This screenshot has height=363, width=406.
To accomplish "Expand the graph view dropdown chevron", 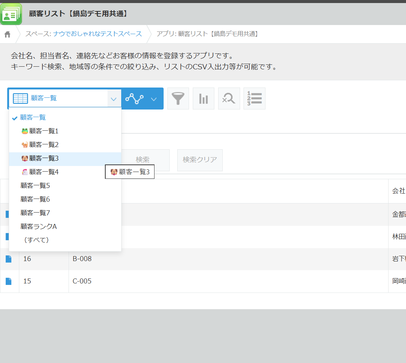I will [154, 99].
